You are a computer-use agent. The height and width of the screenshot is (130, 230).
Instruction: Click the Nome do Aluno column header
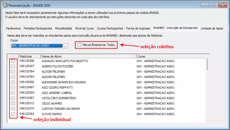pyautogui.click(x=89, y=56)
